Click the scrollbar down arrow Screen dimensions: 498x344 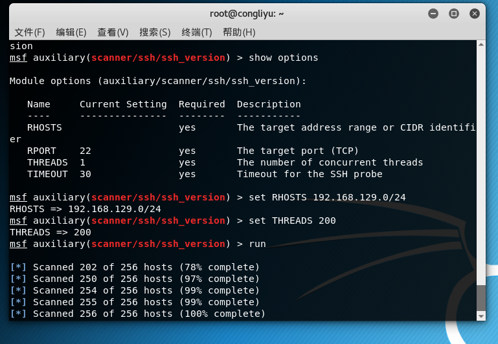481,316
